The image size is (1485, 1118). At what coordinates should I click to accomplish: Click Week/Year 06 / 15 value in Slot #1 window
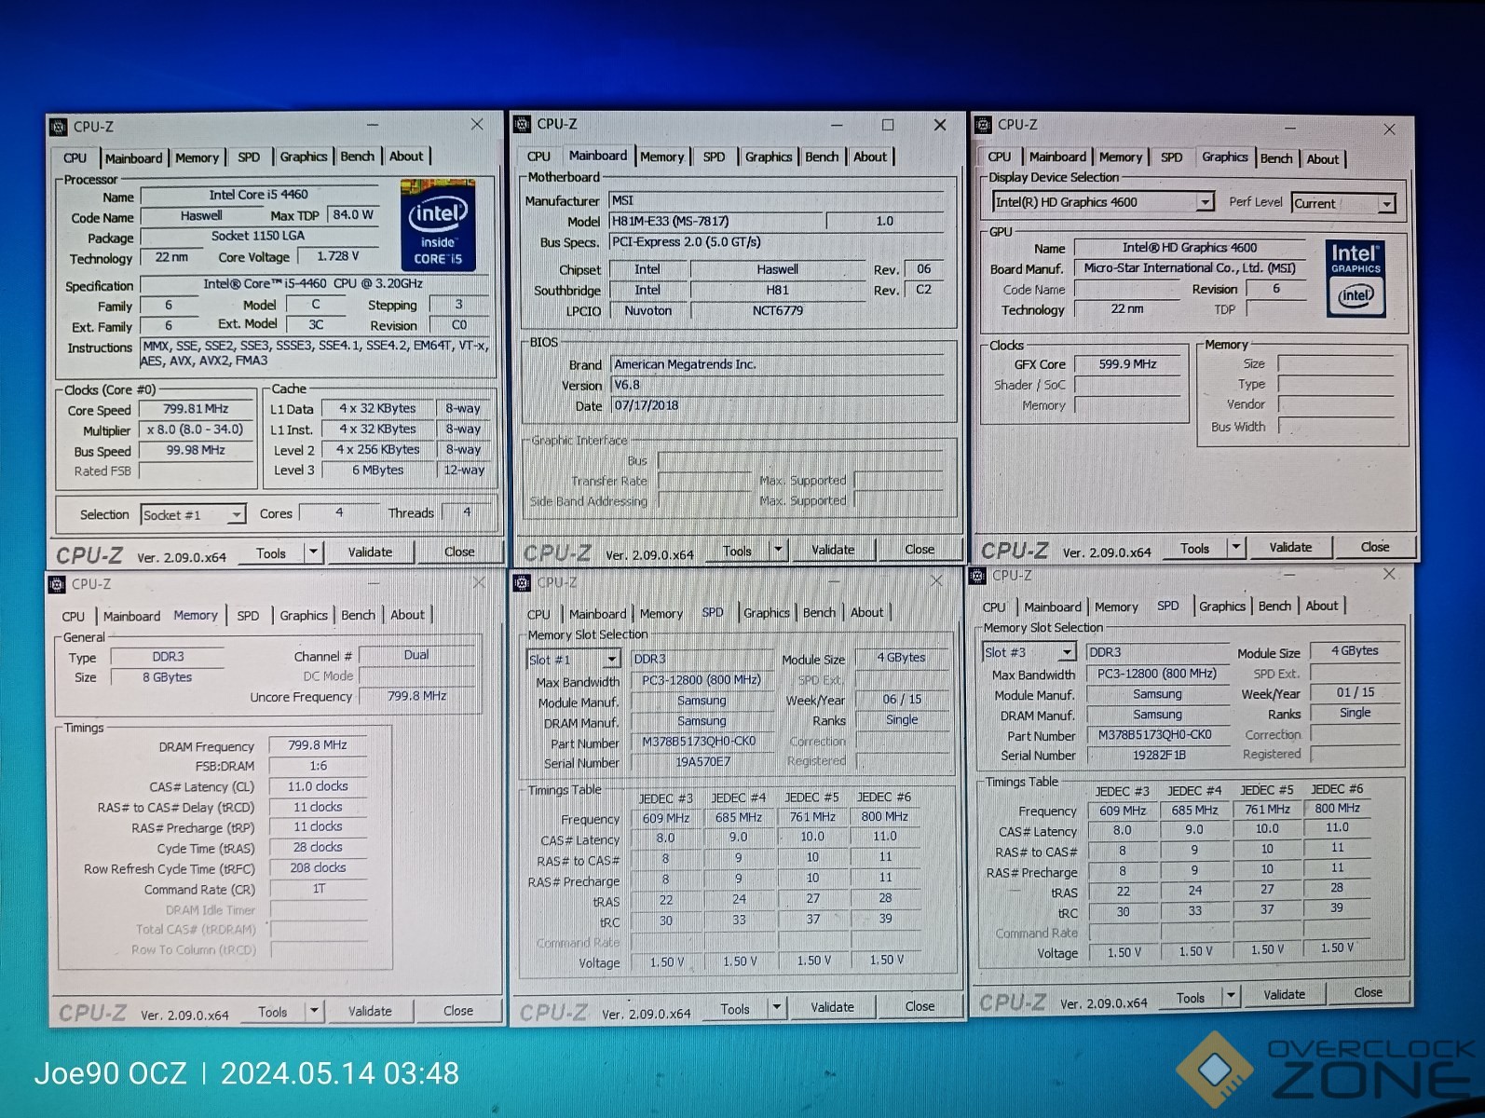pyautogui.click(x=902, y=699)
